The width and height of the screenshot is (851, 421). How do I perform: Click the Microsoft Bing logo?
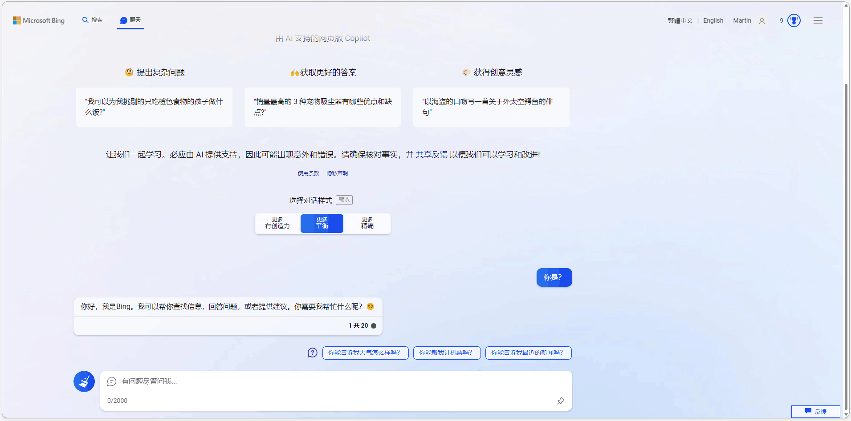(x=39, y=20)
